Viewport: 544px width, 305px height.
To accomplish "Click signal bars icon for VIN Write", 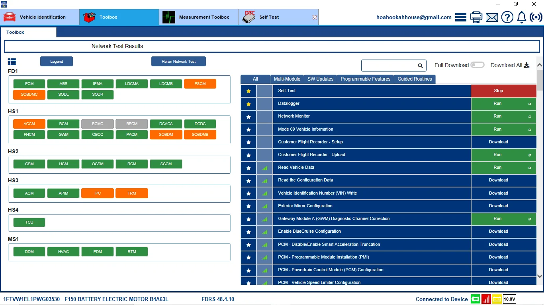I will (x=265, y=193).
